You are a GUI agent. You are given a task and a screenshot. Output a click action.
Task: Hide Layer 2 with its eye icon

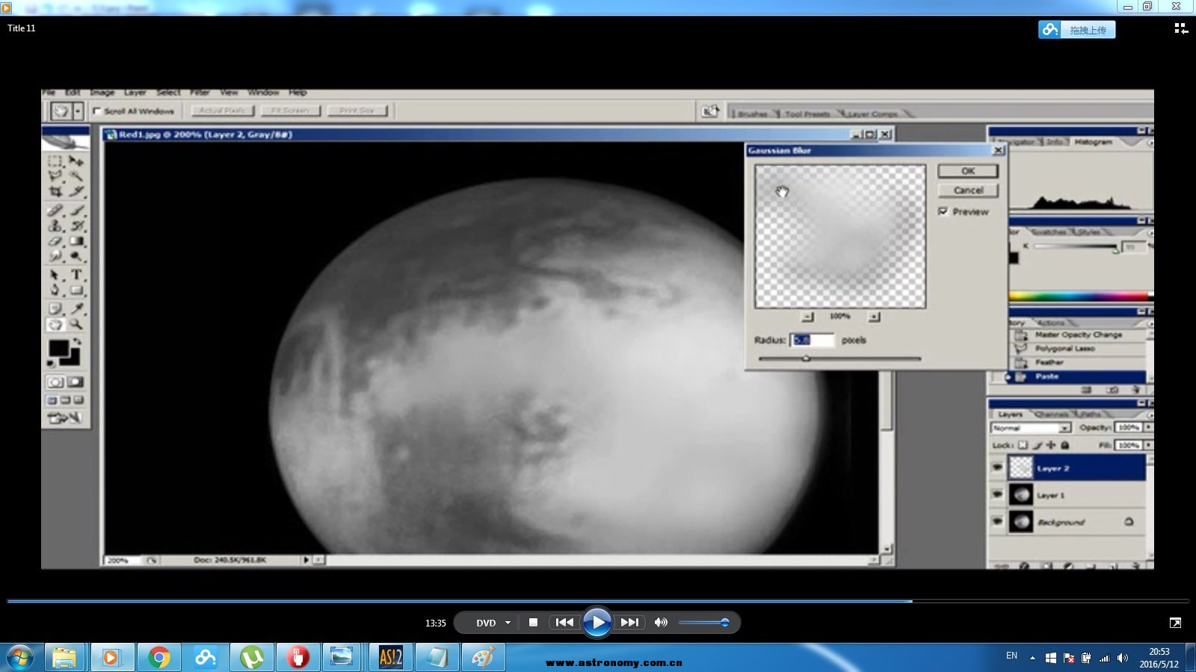click(x=997, y=467)
